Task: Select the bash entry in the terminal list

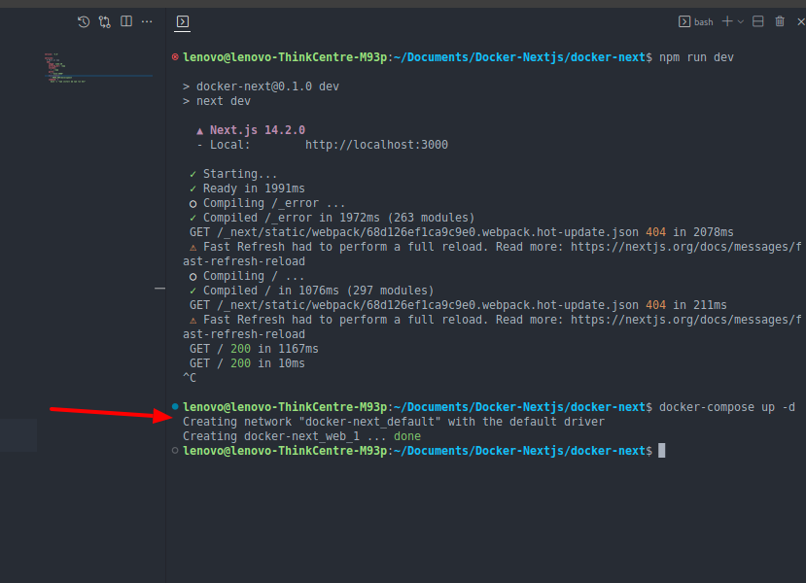Action: point(703,20)
